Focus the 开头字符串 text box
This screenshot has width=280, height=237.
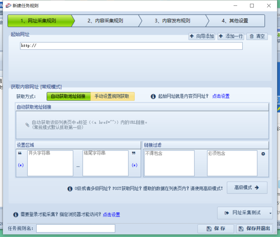pos(50,163)
